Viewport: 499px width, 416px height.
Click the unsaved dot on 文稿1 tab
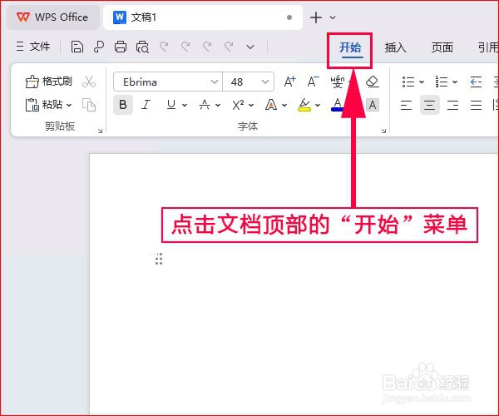(289, 17)
